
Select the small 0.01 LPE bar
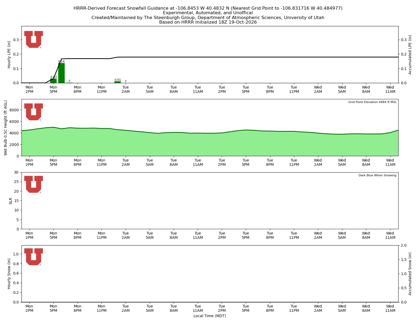[x=118, y=82]
